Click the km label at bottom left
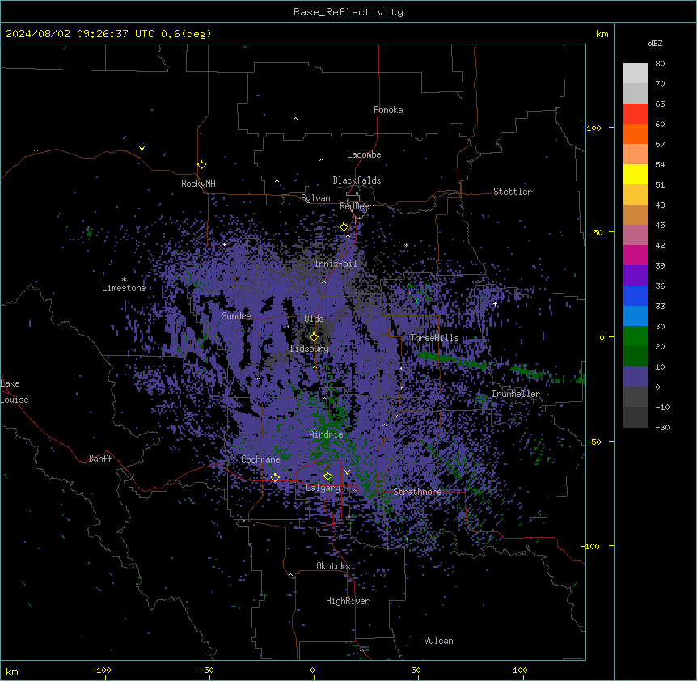 click(12, 671)
